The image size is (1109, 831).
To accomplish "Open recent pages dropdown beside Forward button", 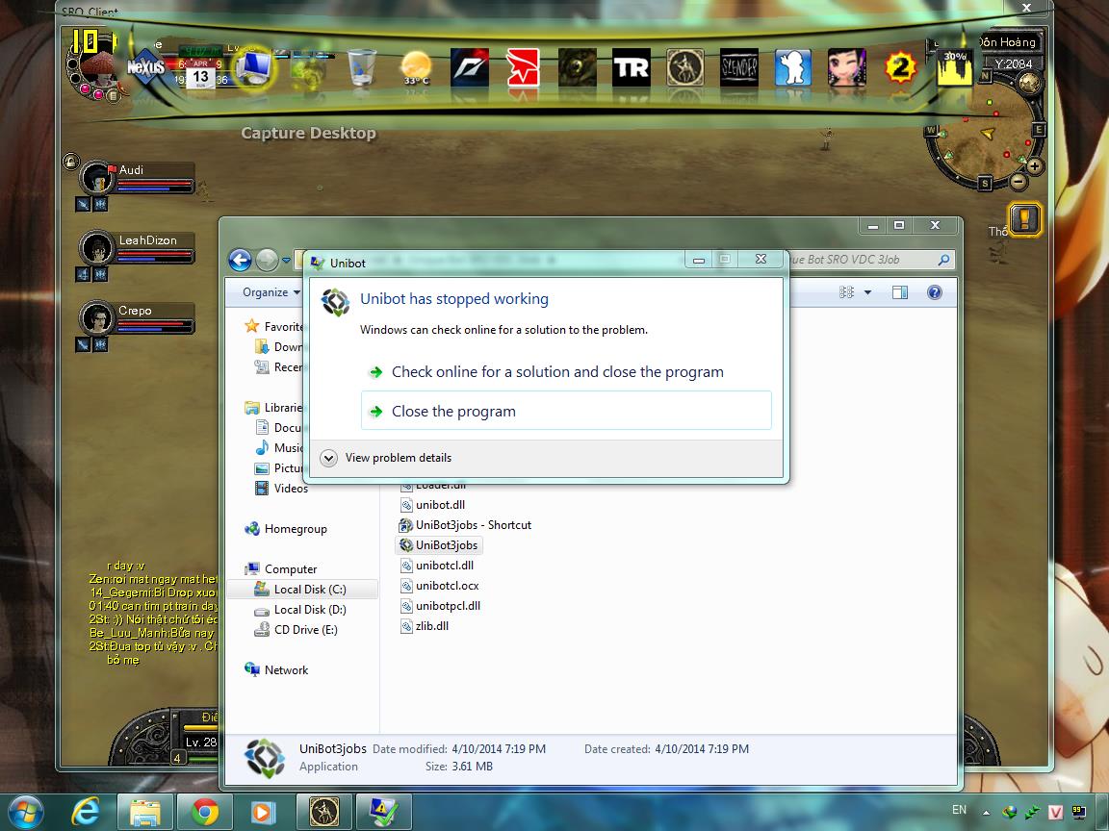I will coord(287,260).
